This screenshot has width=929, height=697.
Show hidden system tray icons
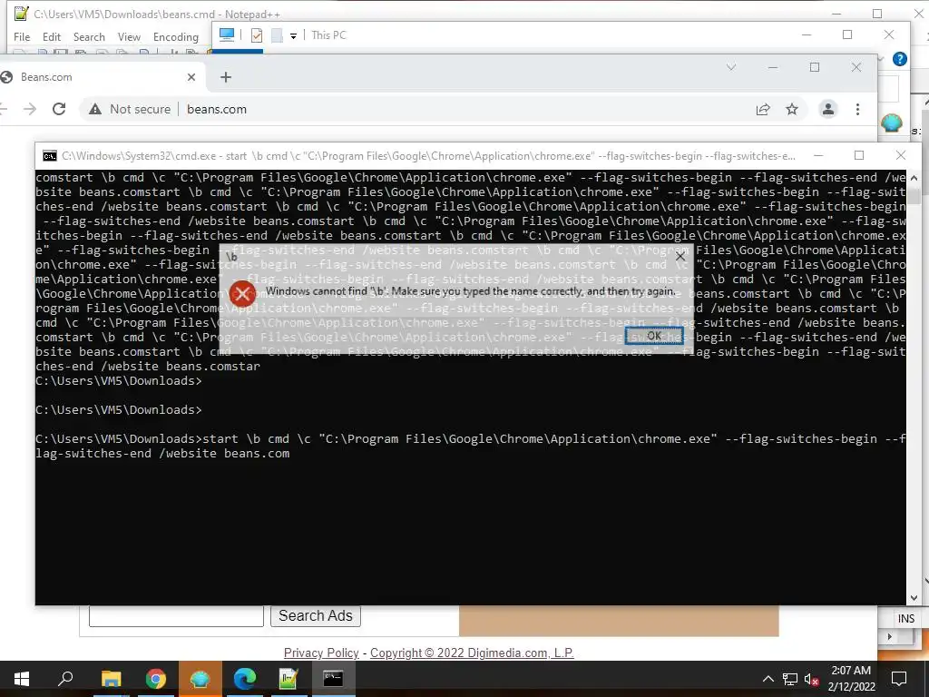[768, 679]
